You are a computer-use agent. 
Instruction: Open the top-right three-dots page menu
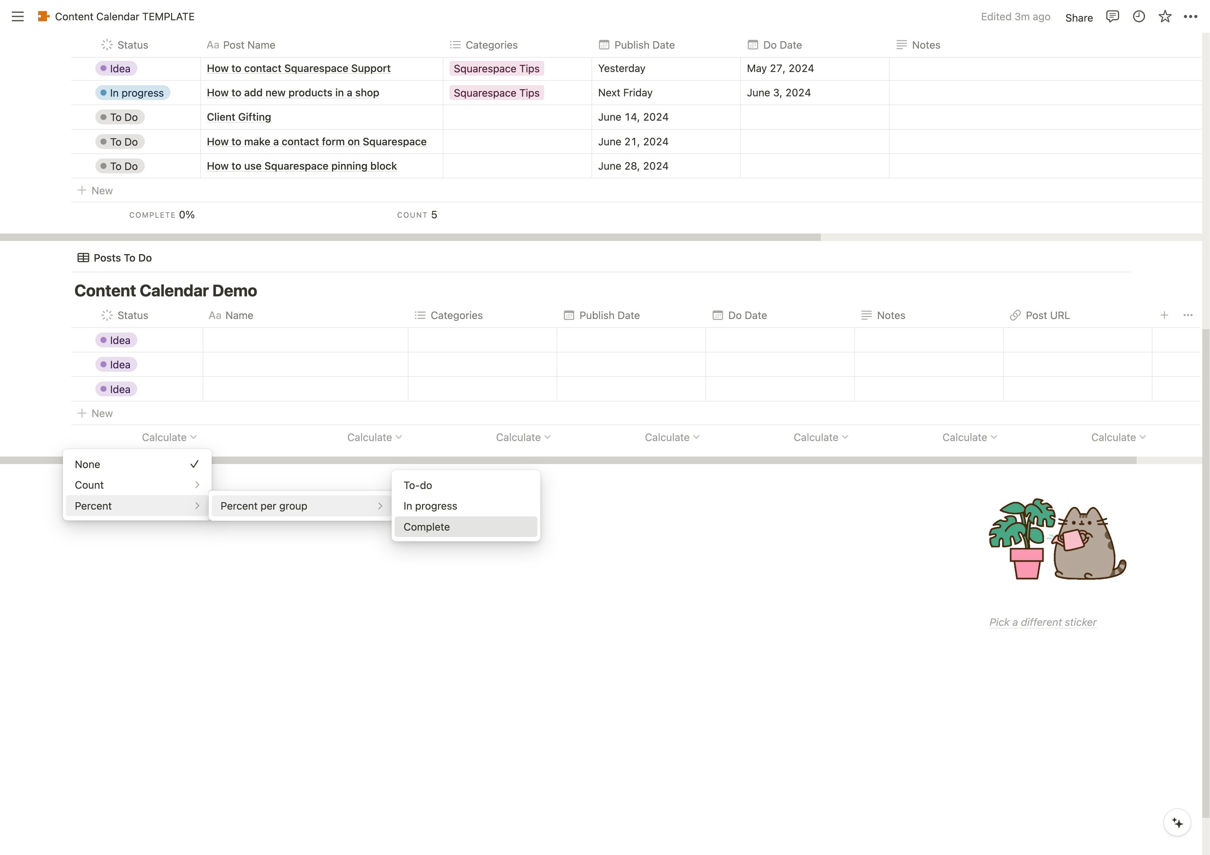pyautogui.click(x=1190, y=17)
